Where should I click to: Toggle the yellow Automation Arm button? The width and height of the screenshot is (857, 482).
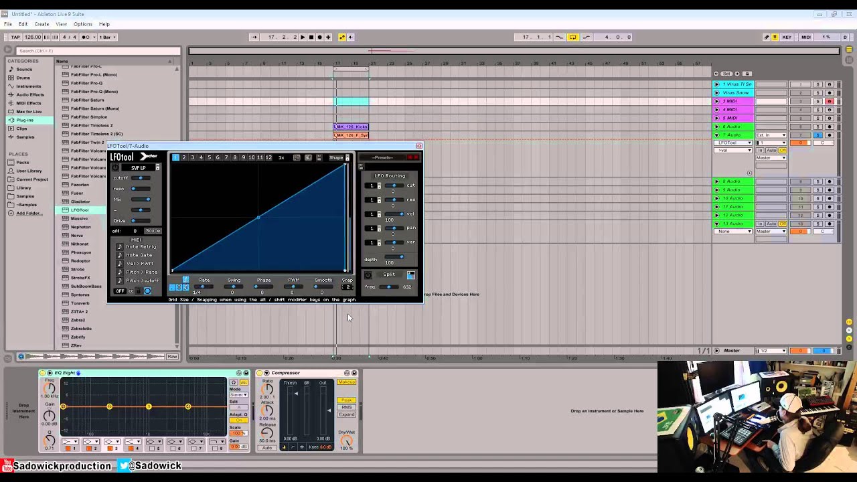342,37
